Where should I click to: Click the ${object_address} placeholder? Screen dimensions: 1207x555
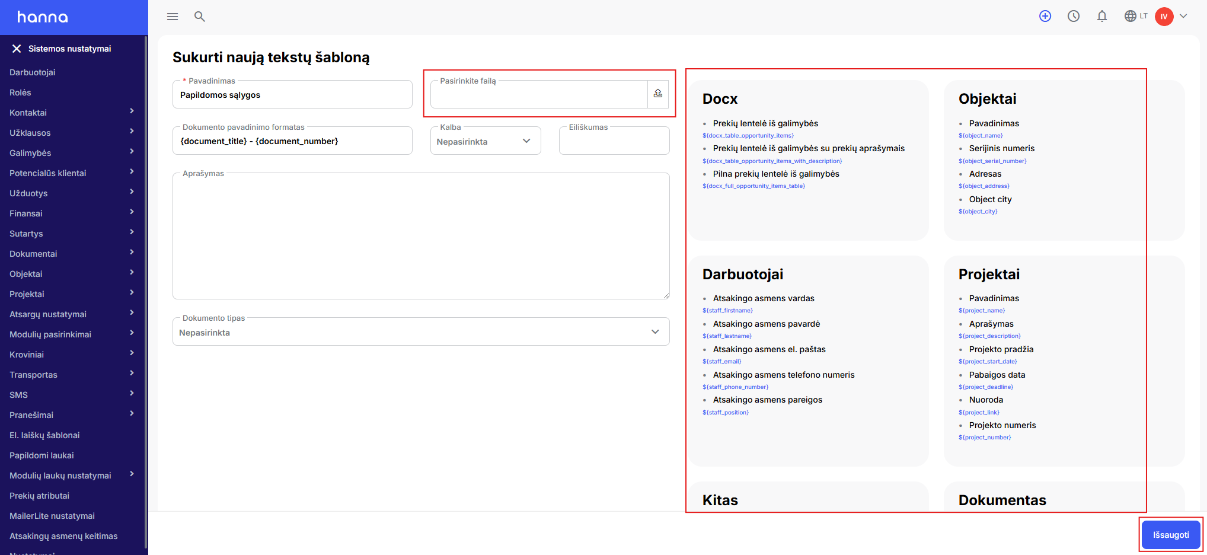coord(984,186)
